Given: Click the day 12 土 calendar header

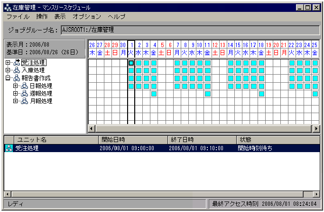Looking at the screenshot, I should (x=215, y=49).
